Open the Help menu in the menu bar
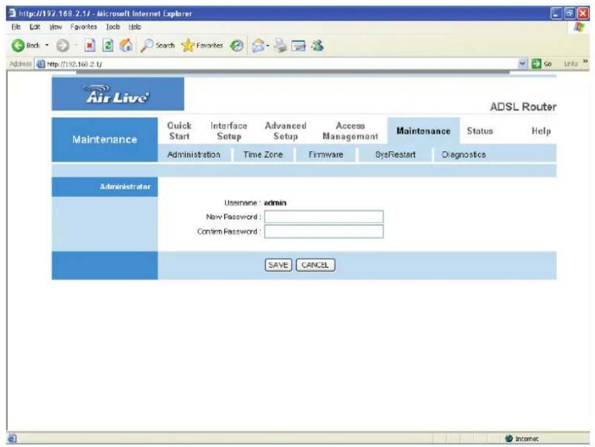This screenshot has height=447, width=595. tap(135, 27)
